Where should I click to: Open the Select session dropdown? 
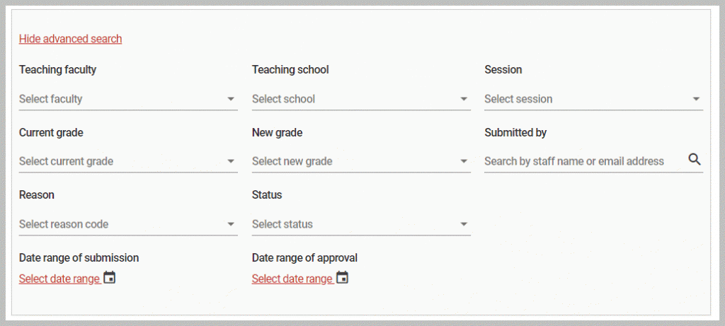coord(594,99)
